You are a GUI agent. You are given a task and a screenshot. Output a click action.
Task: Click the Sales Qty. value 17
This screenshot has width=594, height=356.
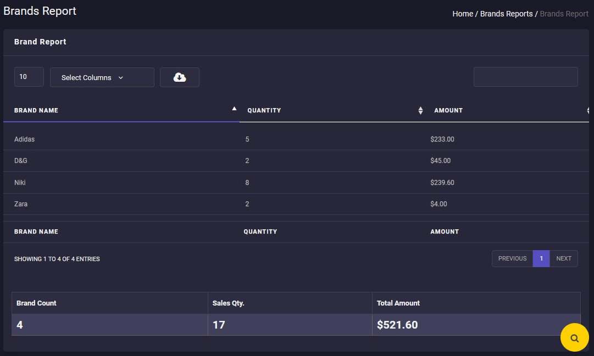coord(219,325)
